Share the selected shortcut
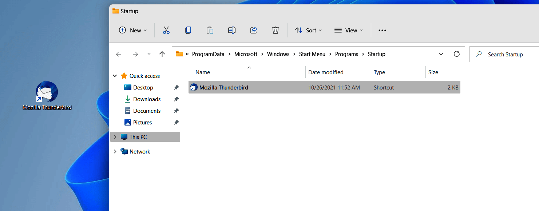The image size is (539, 211). tap(254, 30)
